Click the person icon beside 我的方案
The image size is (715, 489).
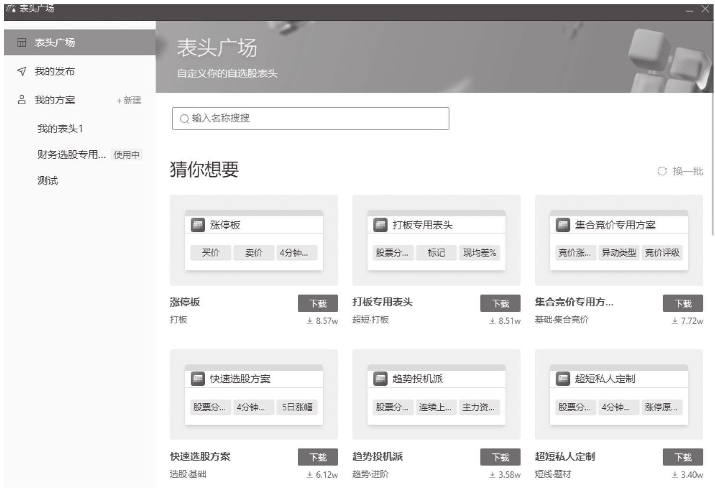click(22, 100)
